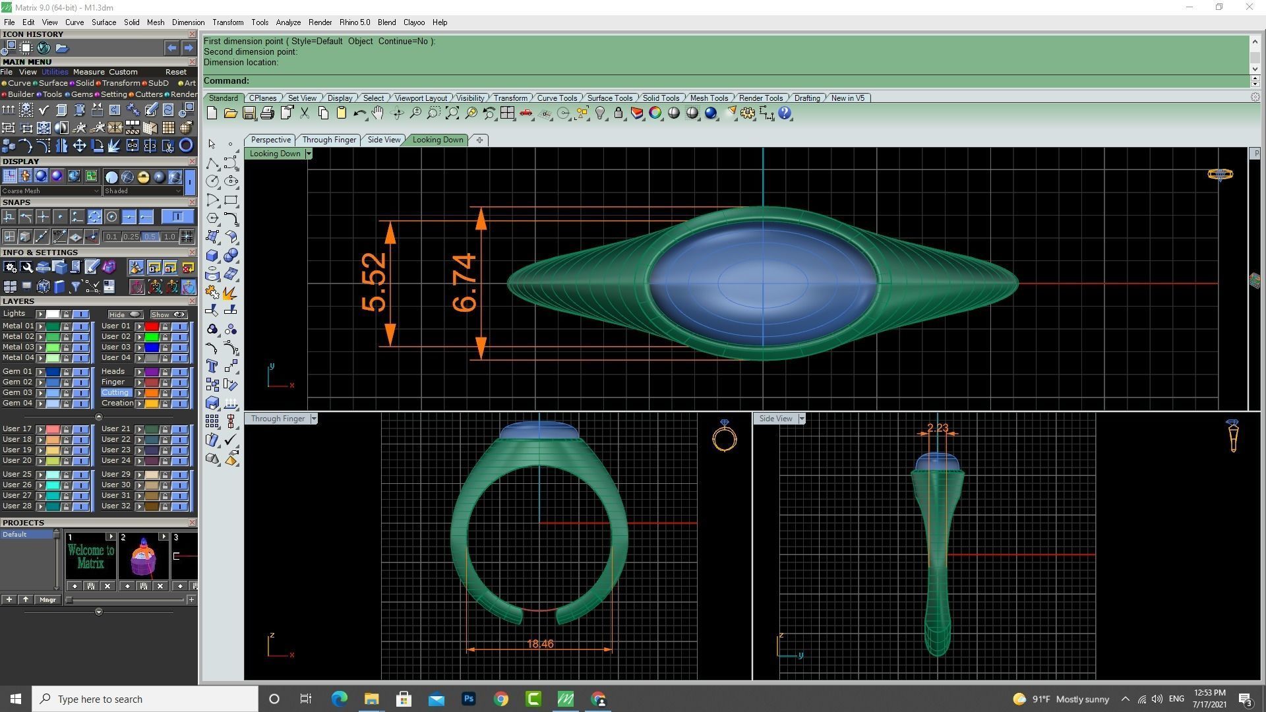Click the Save file icon
1266x712 pixels.
249,113
